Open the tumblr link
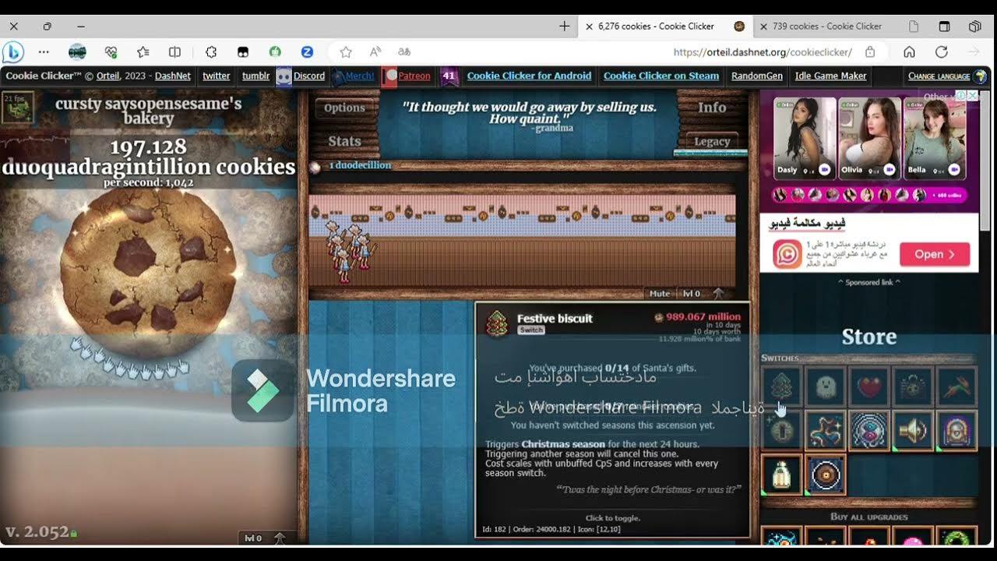The width and height of the screenshot is (997, 561). [255, 76]
